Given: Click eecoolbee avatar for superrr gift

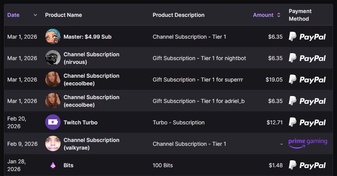Looking at the screenshot, I should click(x=53, y=80).
